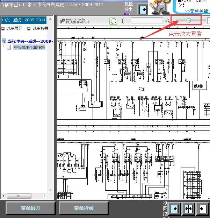
Task: Click the FlashPaper search text field
Action: click(147, 21)
